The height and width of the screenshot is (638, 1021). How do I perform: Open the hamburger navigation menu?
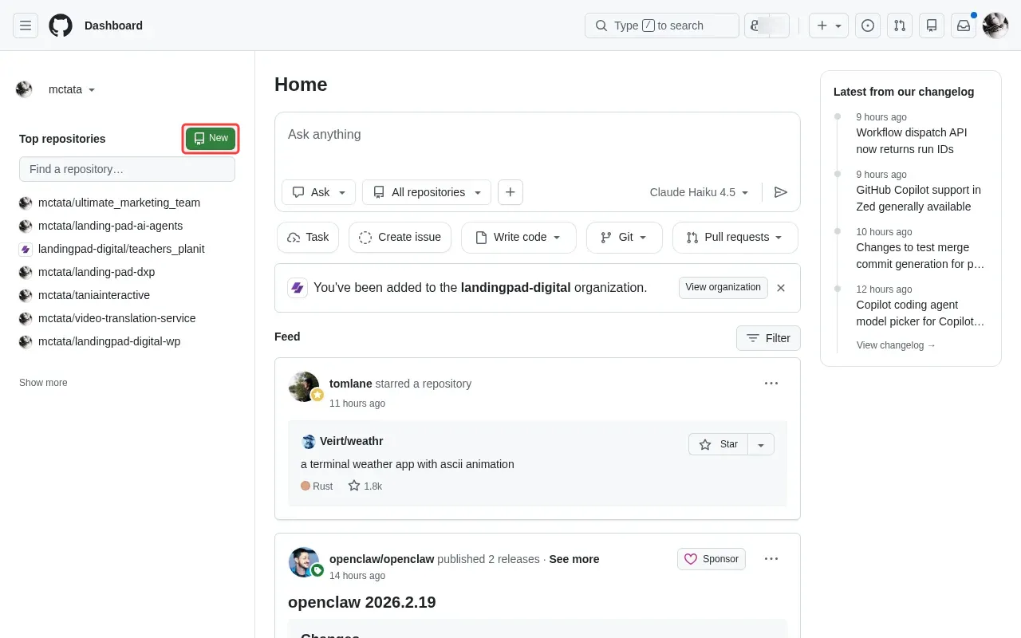click(26, 26)
